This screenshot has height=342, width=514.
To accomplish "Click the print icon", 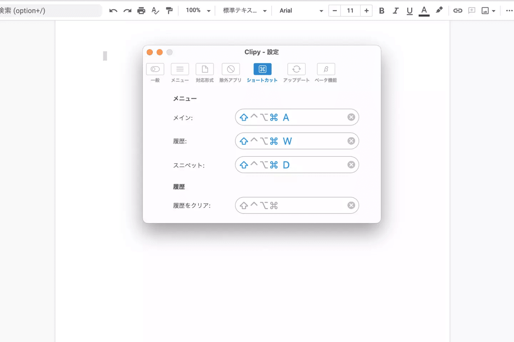I will point(141,11).
